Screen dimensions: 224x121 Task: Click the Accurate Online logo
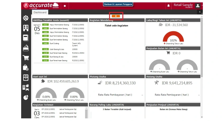coord(41,6)
